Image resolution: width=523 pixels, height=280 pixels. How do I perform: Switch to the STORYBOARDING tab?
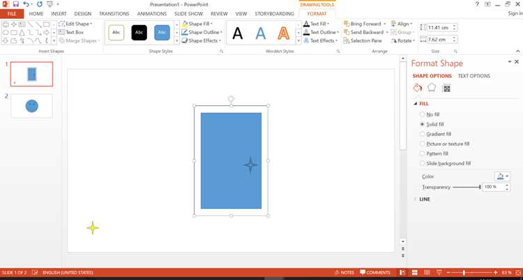click(274, 14)
